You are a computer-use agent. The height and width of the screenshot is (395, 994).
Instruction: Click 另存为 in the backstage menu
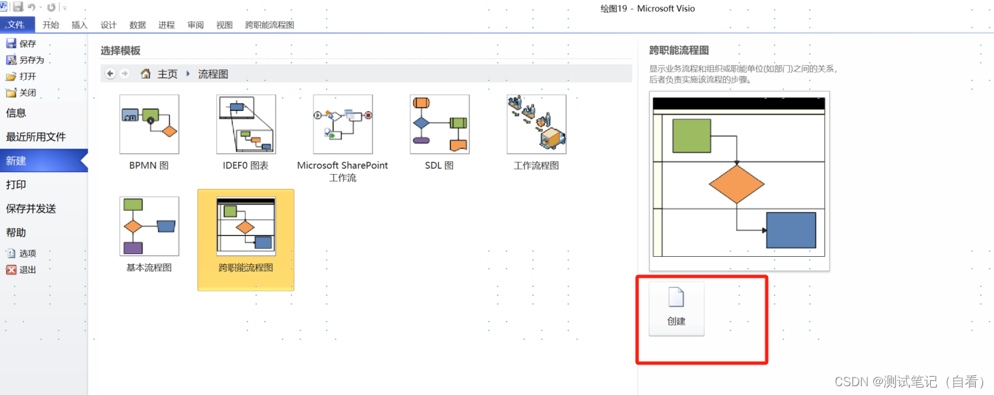point(26,60)
